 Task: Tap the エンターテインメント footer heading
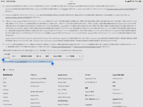[37, 92]
